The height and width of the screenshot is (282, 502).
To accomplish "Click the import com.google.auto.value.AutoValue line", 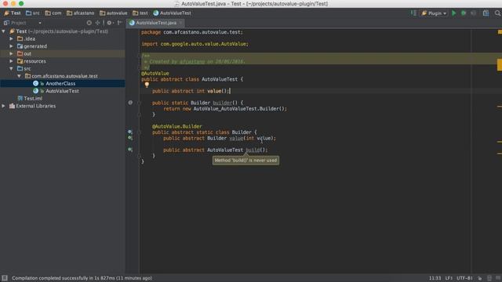I will point(195,44).
